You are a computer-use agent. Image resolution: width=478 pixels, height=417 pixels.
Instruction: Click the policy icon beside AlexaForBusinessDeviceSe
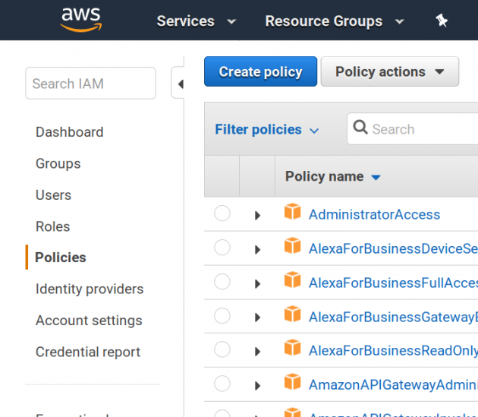(x=292, y=246)
